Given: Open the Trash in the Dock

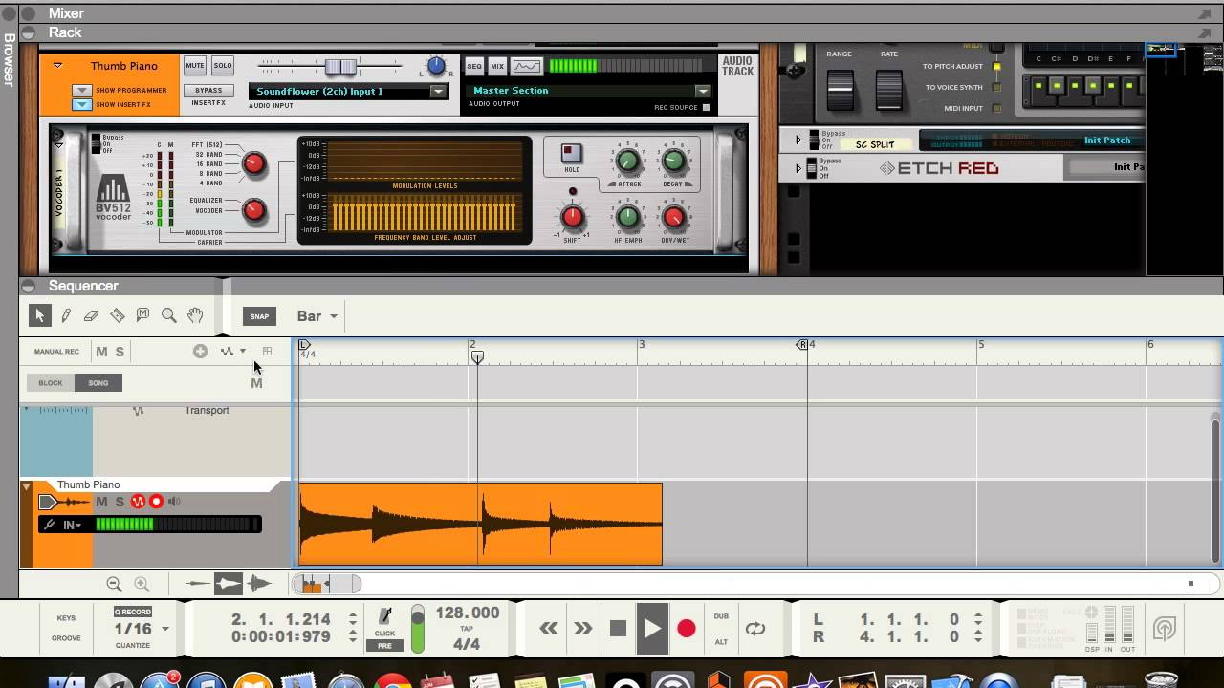Looking at the screenshot, I should tap(1161, 680).
